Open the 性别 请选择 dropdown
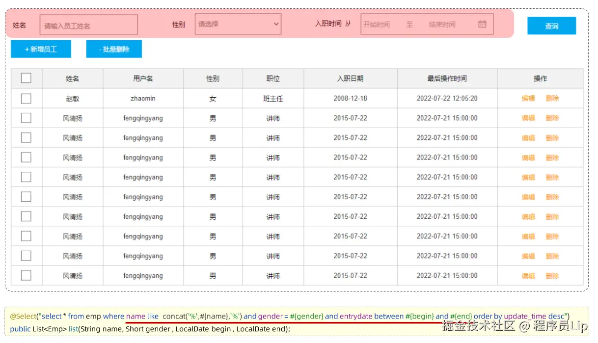This screenshot has width=598, height=343. click(x=238, y=24)
